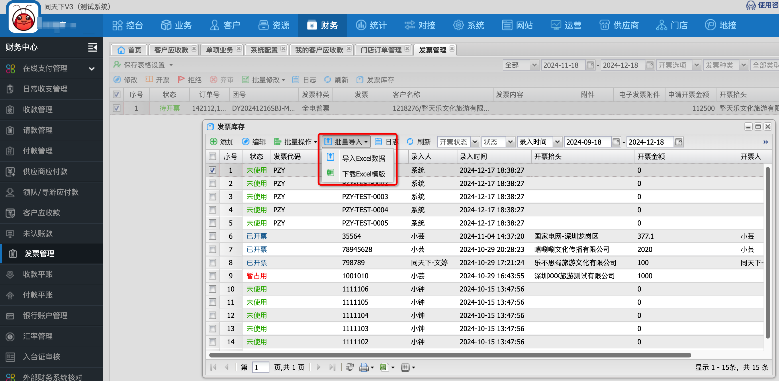Click 下载Excel模版 download option

pos(358,173)
